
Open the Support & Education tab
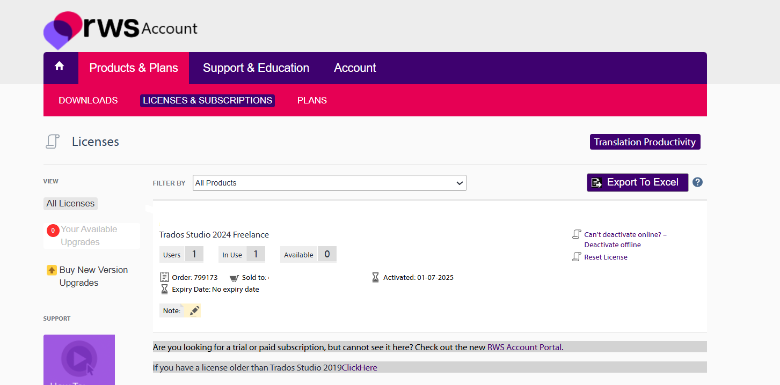256,68
